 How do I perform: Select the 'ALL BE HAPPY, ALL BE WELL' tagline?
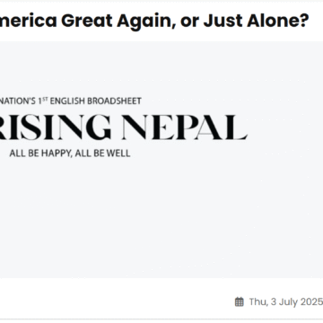click(70, 153)
